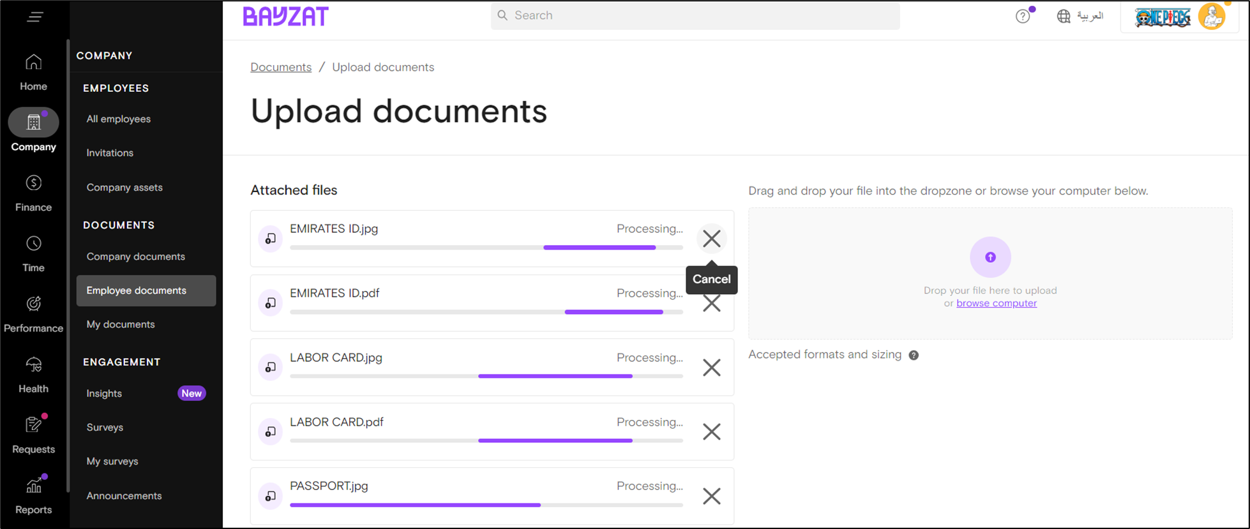
Task: Click the help question mark icon
Action: 1023,16
